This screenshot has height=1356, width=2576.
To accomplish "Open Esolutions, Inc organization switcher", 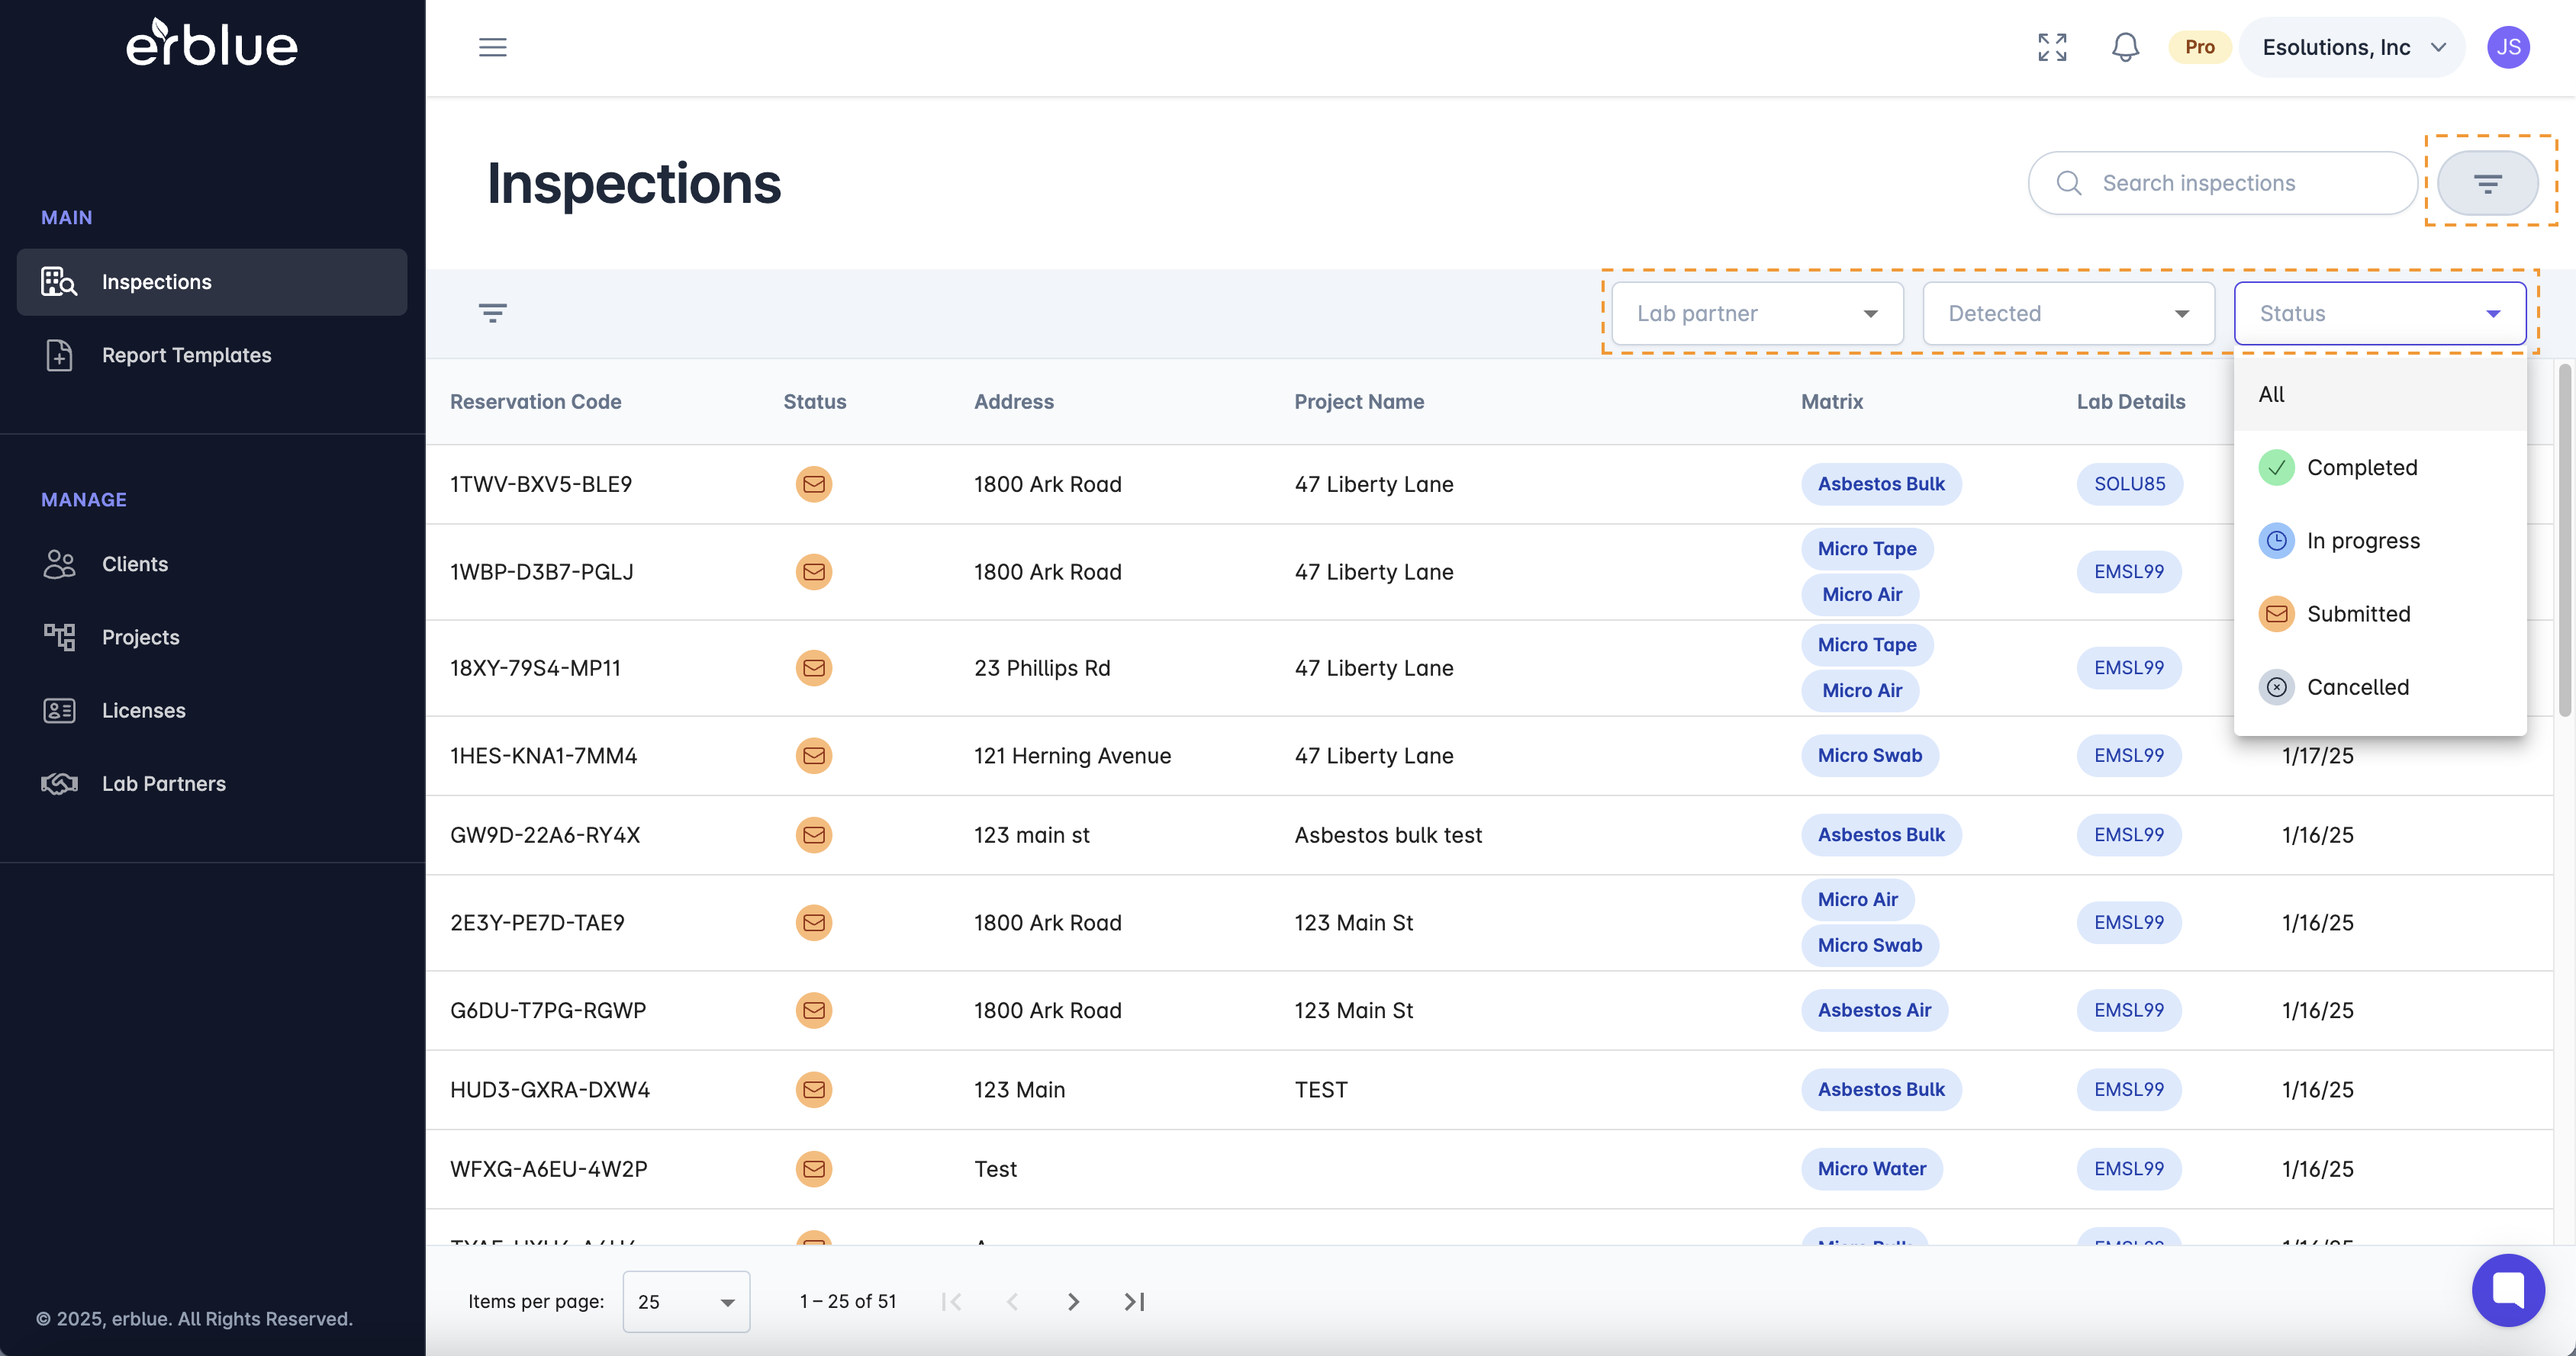I will point(2351,47).
